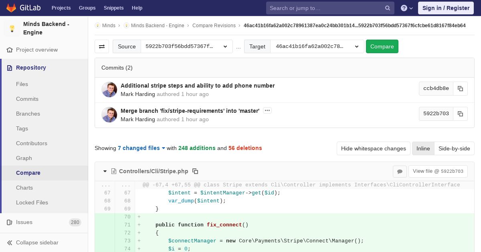Click line number 70 in diff
This screenshot has height=252, width=481.
(x=127, y=217)
